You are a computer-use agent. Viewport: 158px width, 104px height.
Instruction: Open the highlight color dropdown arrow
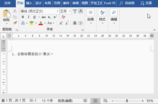[36, 23]
